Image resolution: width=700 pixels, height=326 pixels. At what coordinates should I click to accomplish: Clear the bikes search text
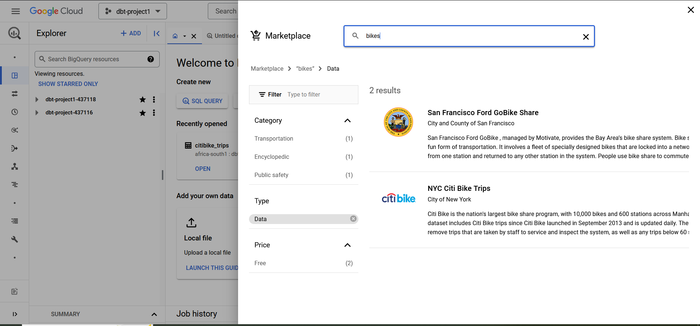coord(586,37)
